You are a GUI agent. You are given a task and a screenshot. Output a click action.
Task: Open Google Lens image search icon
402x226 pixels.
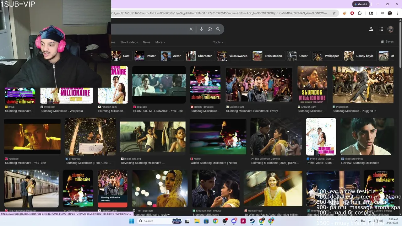pos(210,29)
